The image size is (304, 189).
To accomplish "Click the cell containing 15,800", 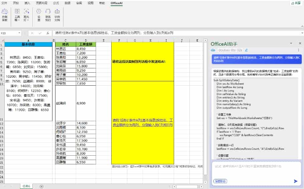I will coord(86,66).
